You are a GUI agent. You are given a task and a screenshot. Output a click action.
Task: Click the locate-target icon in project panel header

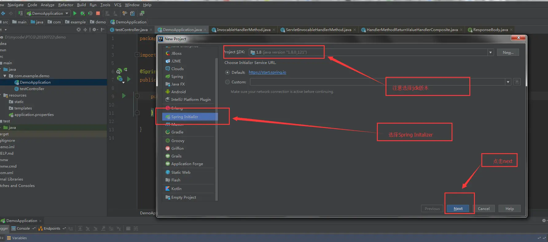click(x=79, y=30)
